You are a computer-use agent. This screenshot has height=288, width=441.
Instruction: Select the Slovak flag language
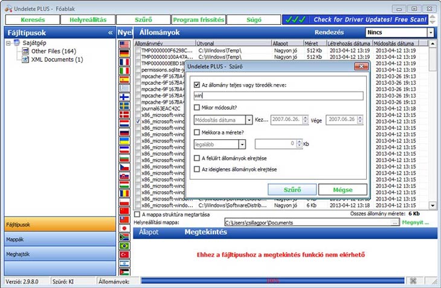click(124, 176)
